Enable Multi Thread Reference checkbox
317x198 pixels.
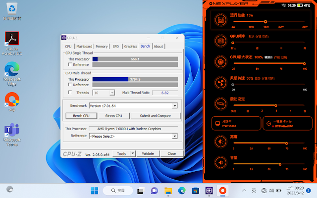tap(70, 85)
